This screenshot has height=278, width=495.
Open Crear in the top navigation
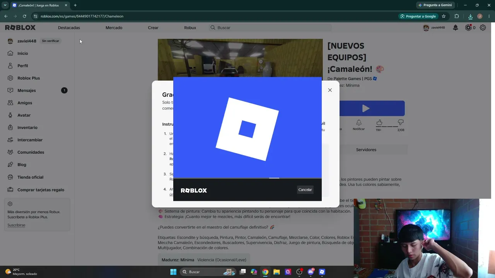point(153,28)
